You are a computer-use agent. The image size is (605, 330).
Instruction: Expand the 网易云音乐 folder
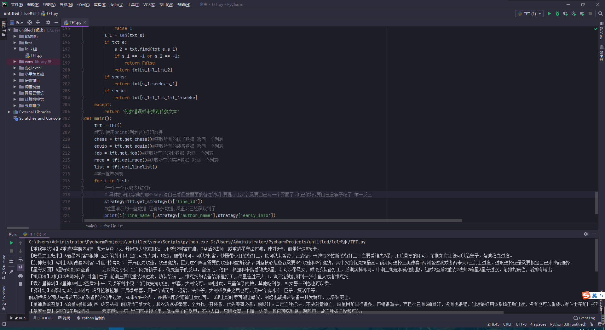[15, 93]
